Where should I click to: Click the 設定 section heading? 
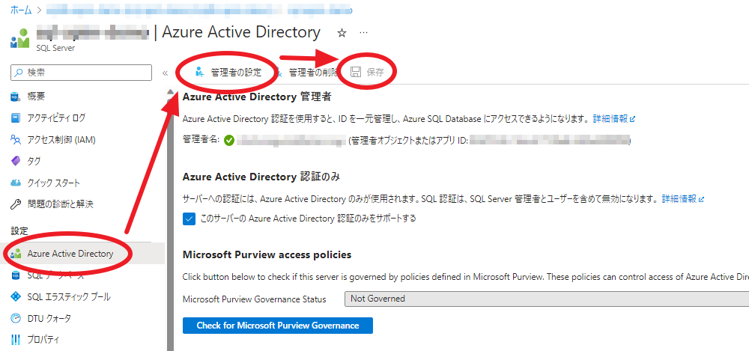pos(19,231)
